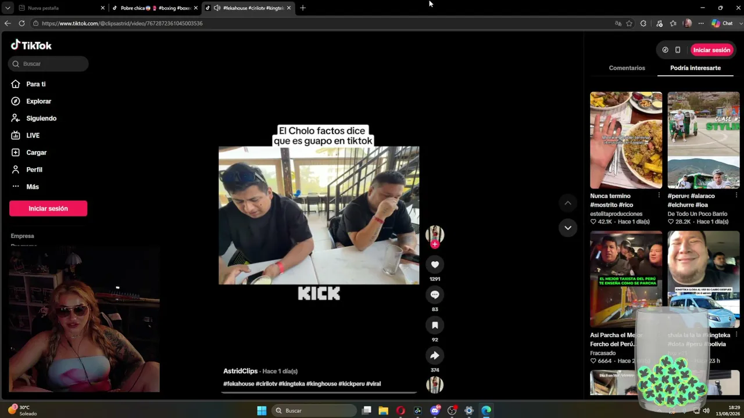The height and width of the screenshot is (418, 744).
Task: Open the Nunca termino #mostrito video thumbnail
Action: [626, 140]
